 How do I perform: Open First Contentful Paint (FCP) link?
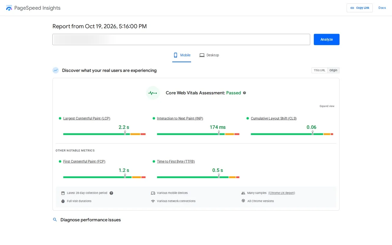point(84,162)
